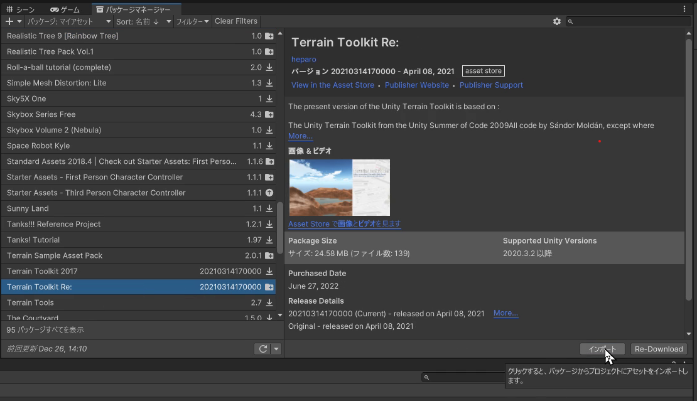
Task: Click the package list scroll-up arrow
Action: (279, 34)
